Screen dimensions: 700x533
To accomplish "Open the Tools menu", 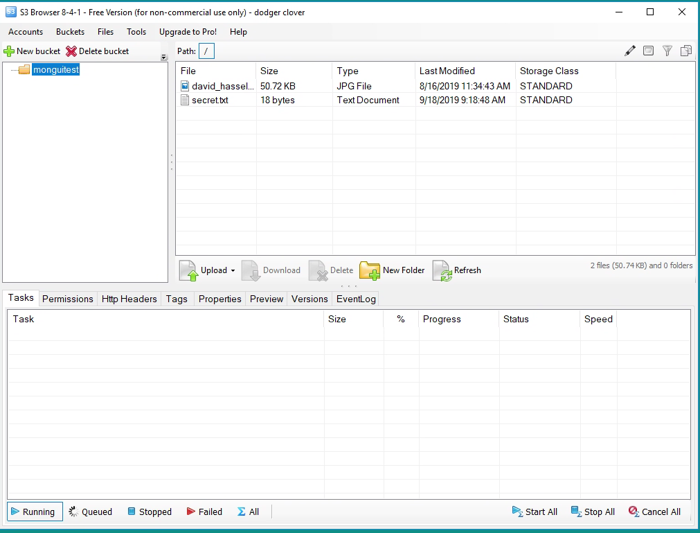I will point(136,32).
